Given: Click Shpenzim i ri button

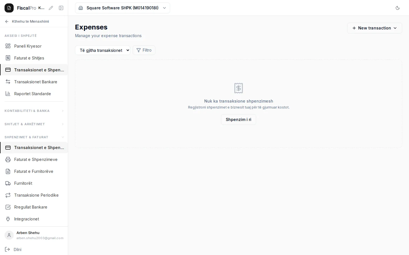Looking at the screenshot, I should (x=239, y=120).
